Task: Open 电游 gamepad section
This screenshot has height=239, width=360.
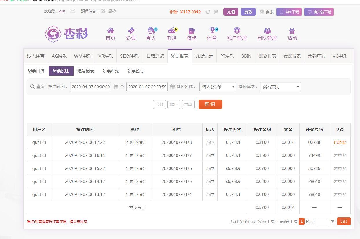Action: (x=171, y=34)
